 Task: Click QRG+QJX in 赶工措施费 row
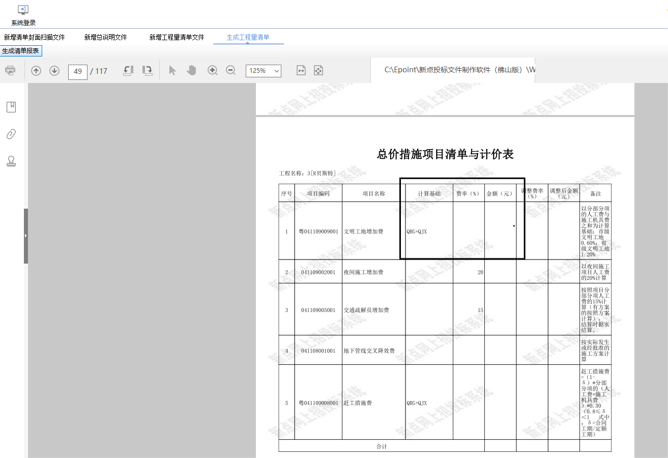(417, 403)
